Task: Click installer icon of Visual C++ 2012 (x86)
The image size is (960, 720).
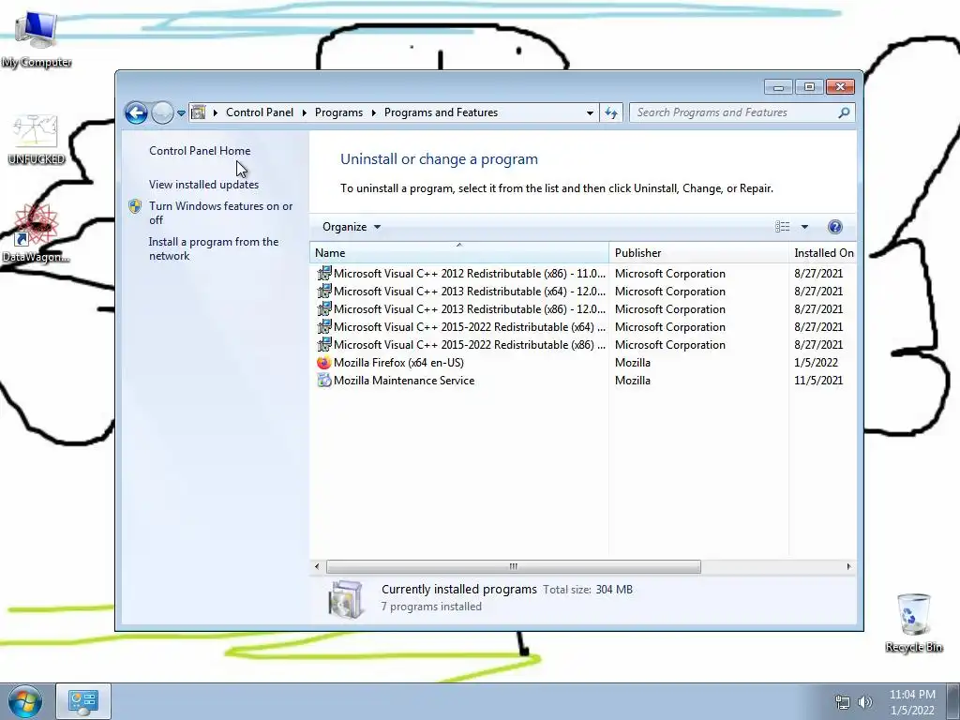Action: [323, 274]
